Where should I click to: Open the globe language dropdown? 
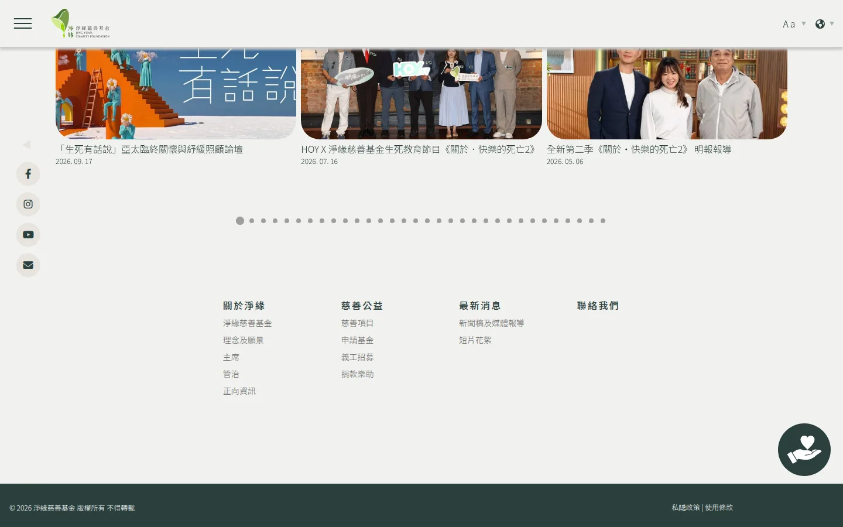click(x=824, y=24)
